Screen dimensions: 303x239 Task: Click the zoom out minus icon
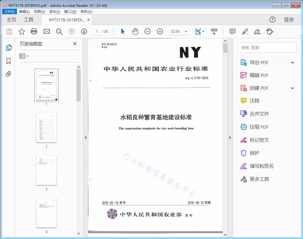click(x=148, y=32)
